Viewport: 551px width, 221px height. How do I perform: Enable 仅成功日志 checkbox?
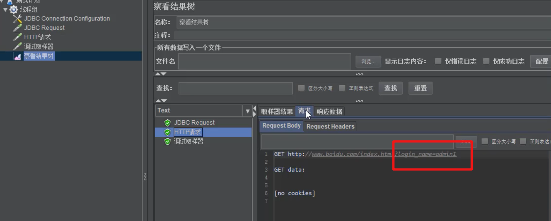click(x=486, y=61)
